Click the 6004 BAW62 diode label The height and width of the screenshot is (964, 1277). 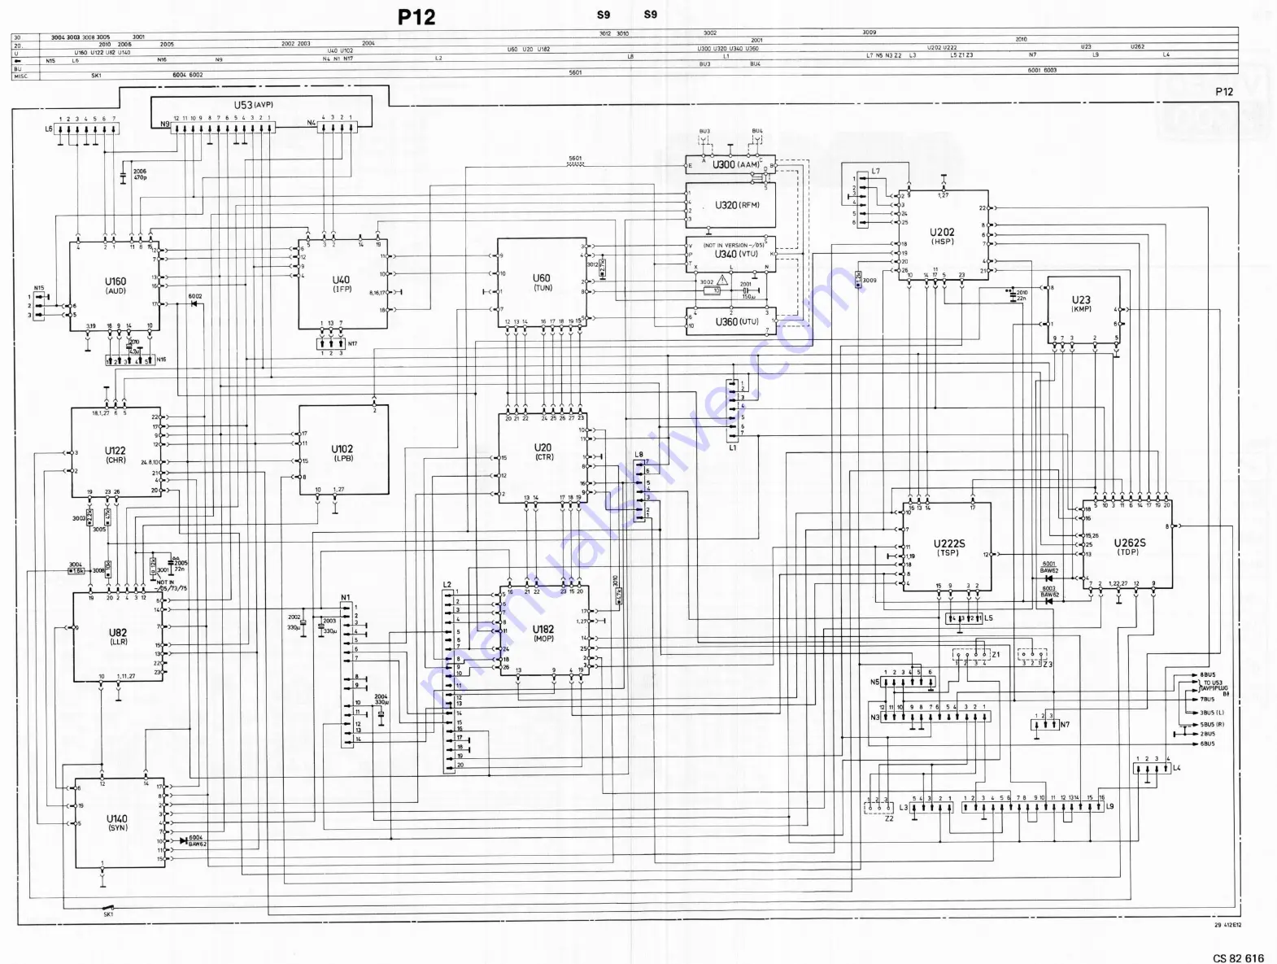point(197,840)
